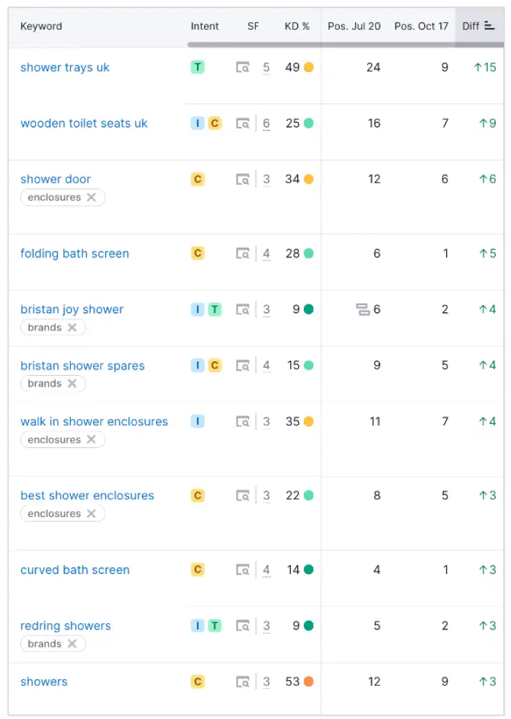Viewport: 511px width, 719px height.
Task: Click the orange KD dot for showers
Action: pyautogui.click(x=309, y=682)
